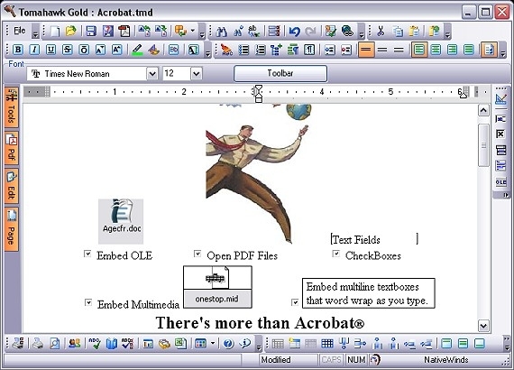The height and width of the screenshot is (370, 514).
Task: Click the paint bucket fill icon
Action: (153, 50)
